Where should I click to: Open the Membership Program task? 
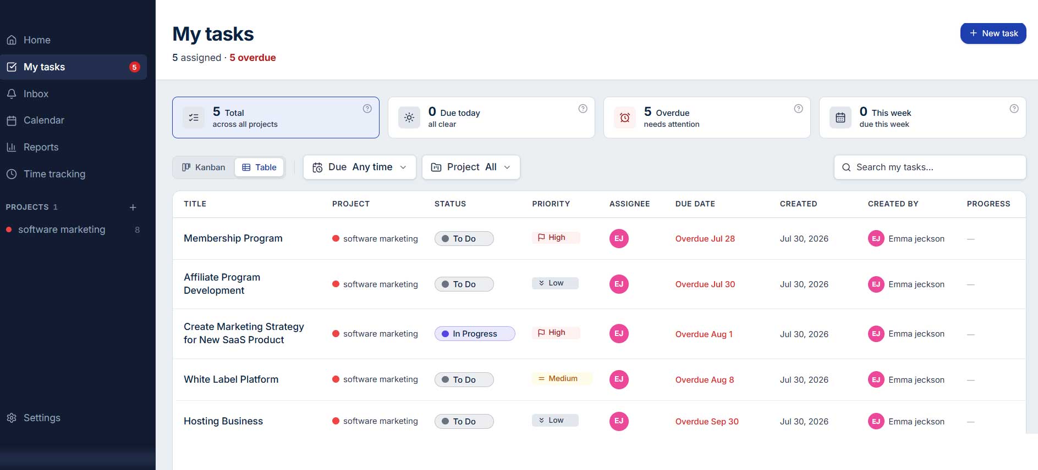click(x=233, y=238)
